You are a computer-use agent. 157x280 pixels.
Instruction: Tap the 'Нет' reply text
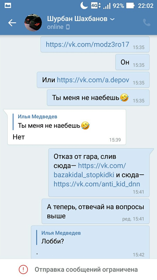[19, 137]
